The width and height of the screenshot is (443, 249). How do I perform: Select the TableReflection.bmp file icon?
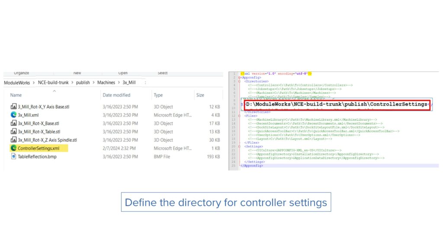tap(13, 156)
